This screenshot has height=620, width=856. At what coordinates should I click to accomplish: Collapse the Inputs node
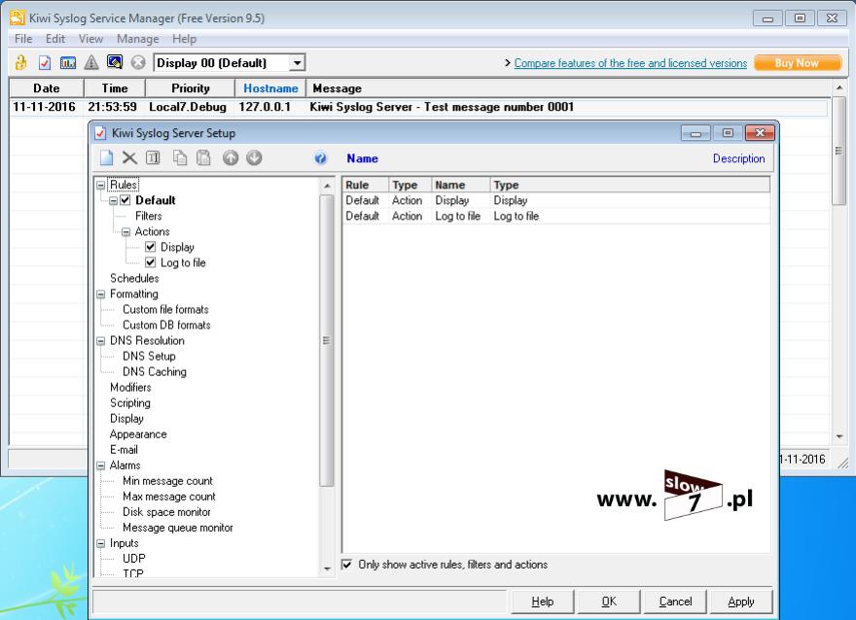pos(101,543)
